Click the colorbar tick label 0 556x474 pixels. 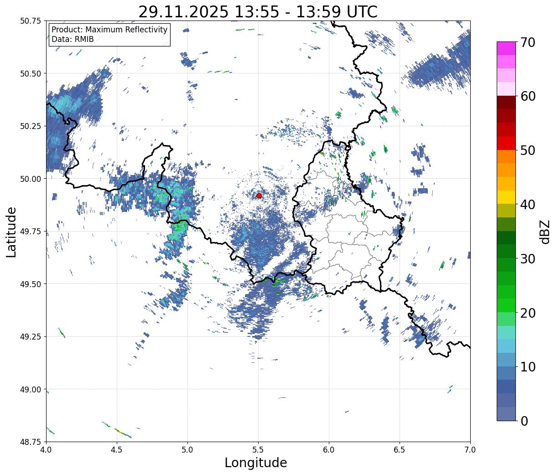pos(524,421)
